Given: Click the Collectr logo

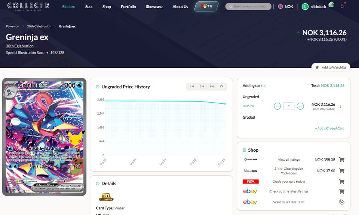Looking at the screenshot, I should pos(28,6).
